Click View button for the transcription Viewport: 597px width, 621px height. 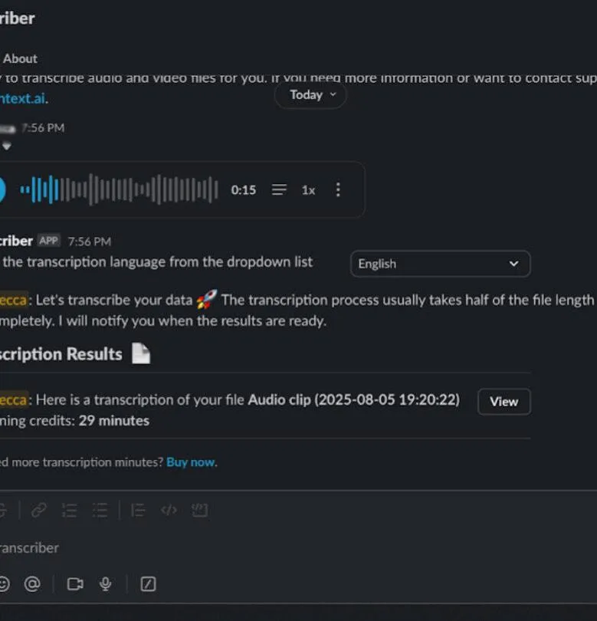tap(504, 402)
